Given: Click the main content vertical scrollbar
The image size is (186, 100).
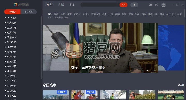Looking at the screenshot, I should [x=185, y=13].
